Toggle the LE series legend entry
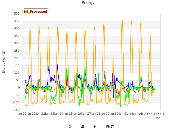Screen dimensions: 177x132 (x=80, y=127)
